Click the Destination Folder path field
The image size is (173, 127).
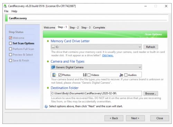coord(96,94)
